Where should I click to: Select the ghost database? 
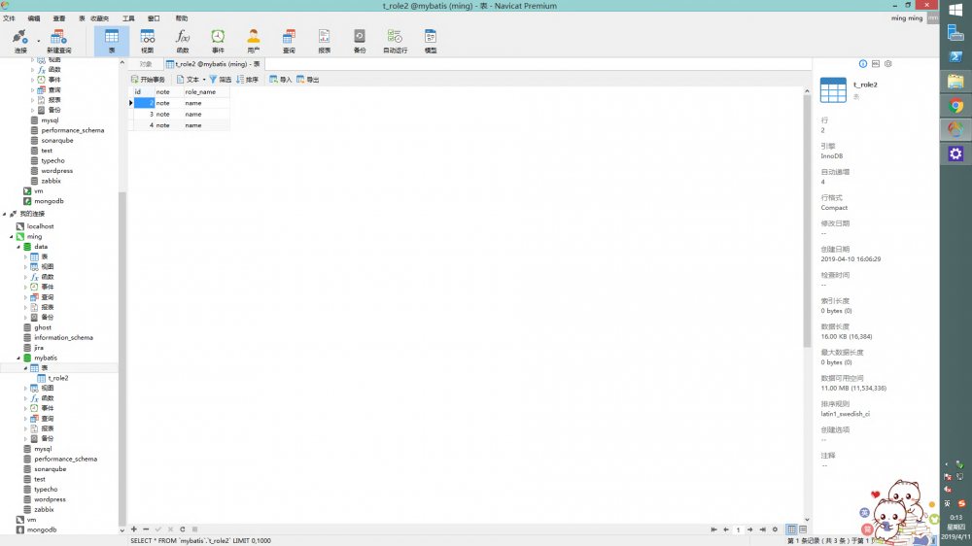(x=43, y=327)
